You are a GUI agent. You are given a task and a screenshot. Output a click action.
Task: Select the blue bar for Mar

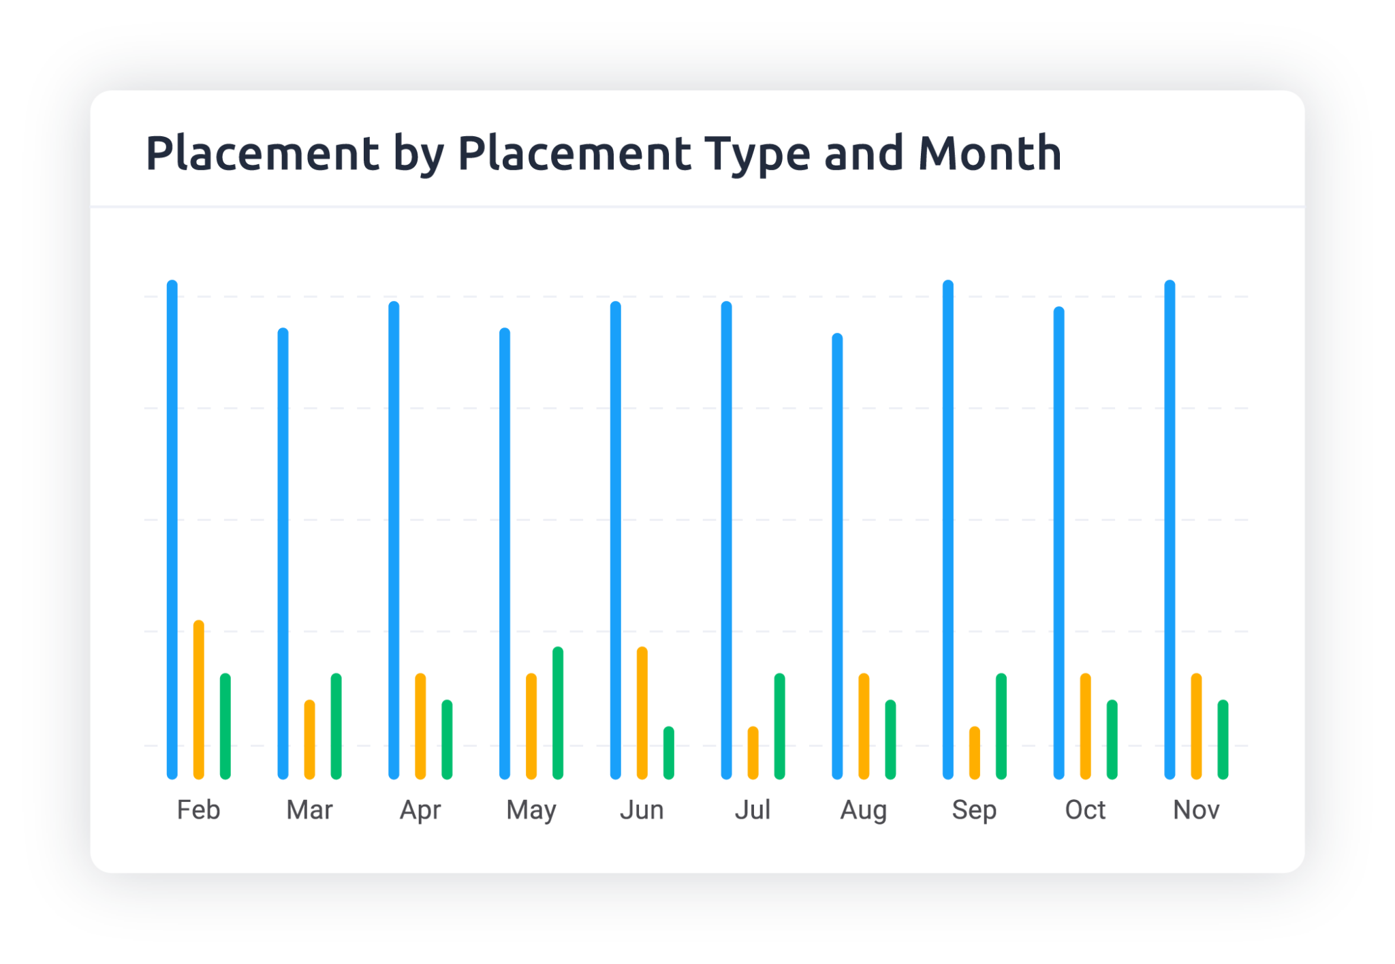[x=283, y=553]
